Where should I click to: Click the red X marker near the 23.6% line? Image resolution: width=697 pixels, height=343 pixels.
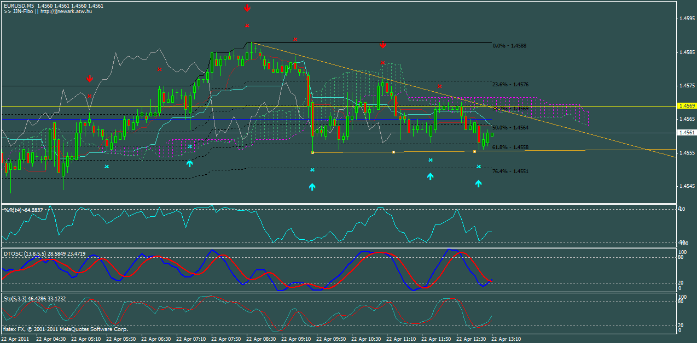(x=440, y=86)
